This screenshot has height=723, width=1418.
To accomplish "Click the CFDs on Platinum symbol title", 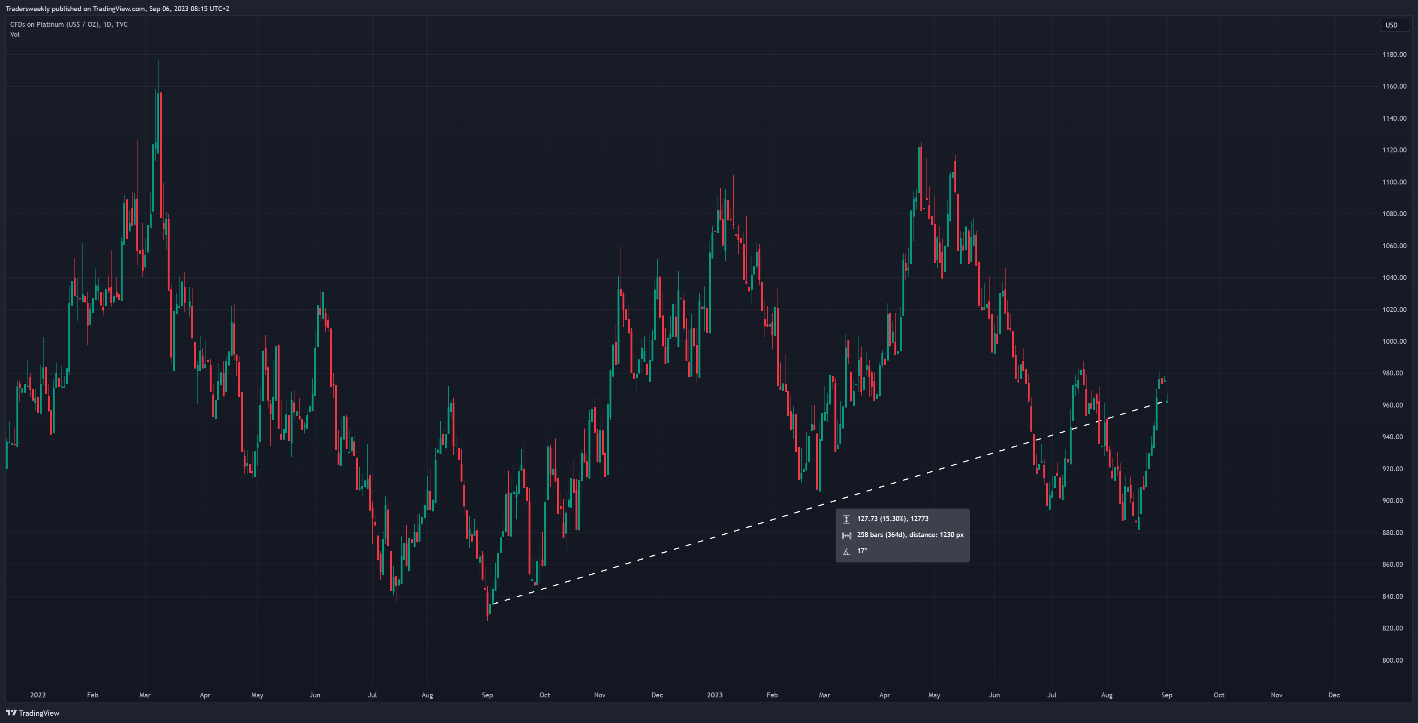I will 69,24.
